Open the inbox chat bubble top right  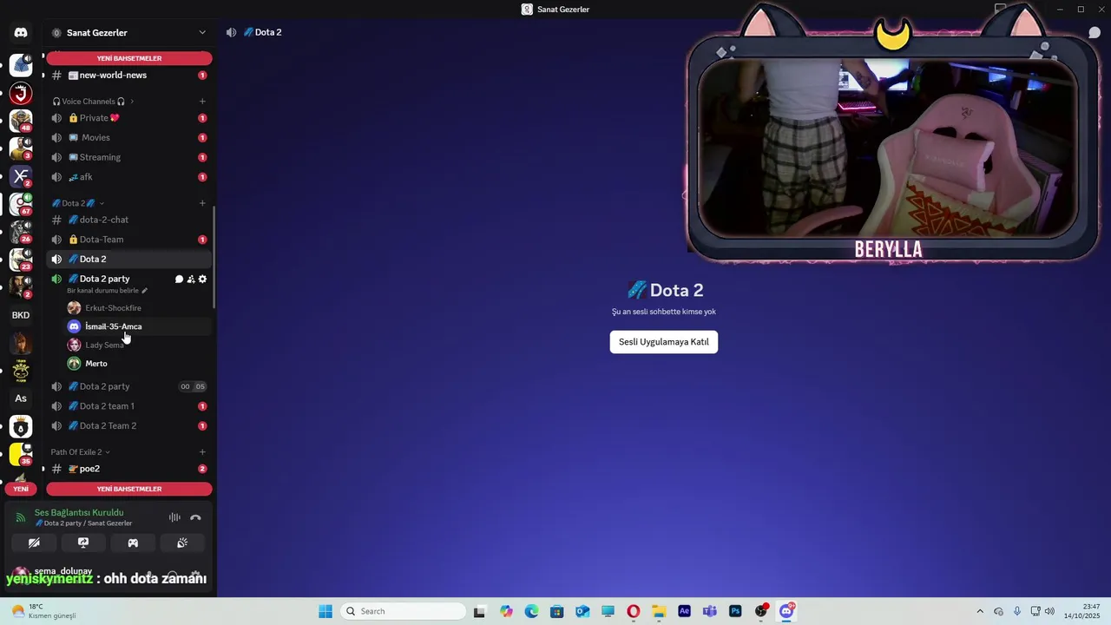pos(1095,33)
